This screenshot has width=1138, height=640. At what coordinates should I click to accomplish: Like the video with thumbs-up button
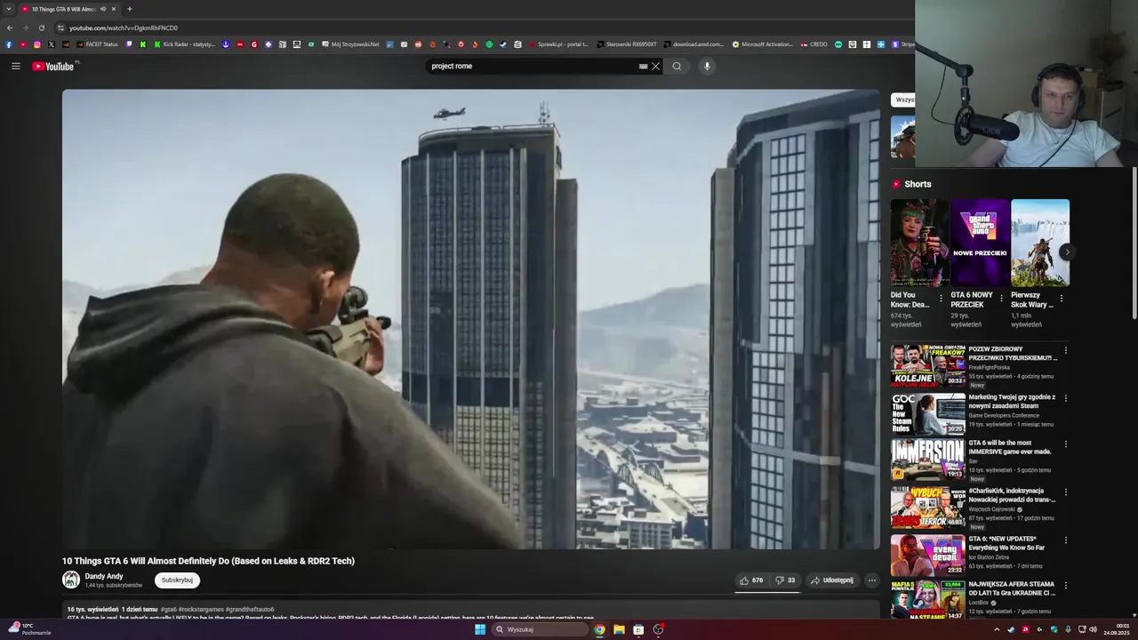point(751,580)
